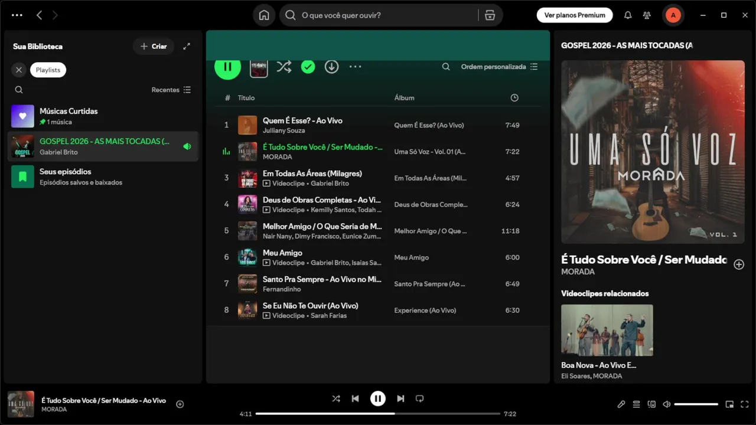Click the 'Criar' button in library
This screenshot has height=425, width=756.
(x=154, y=46)
